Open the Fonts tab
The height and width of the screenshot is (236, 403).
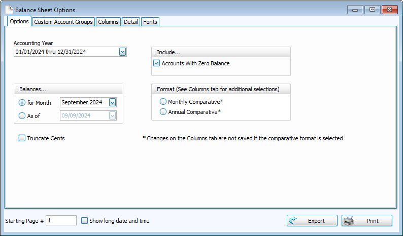pyautogui.click(x=150, y=22)
